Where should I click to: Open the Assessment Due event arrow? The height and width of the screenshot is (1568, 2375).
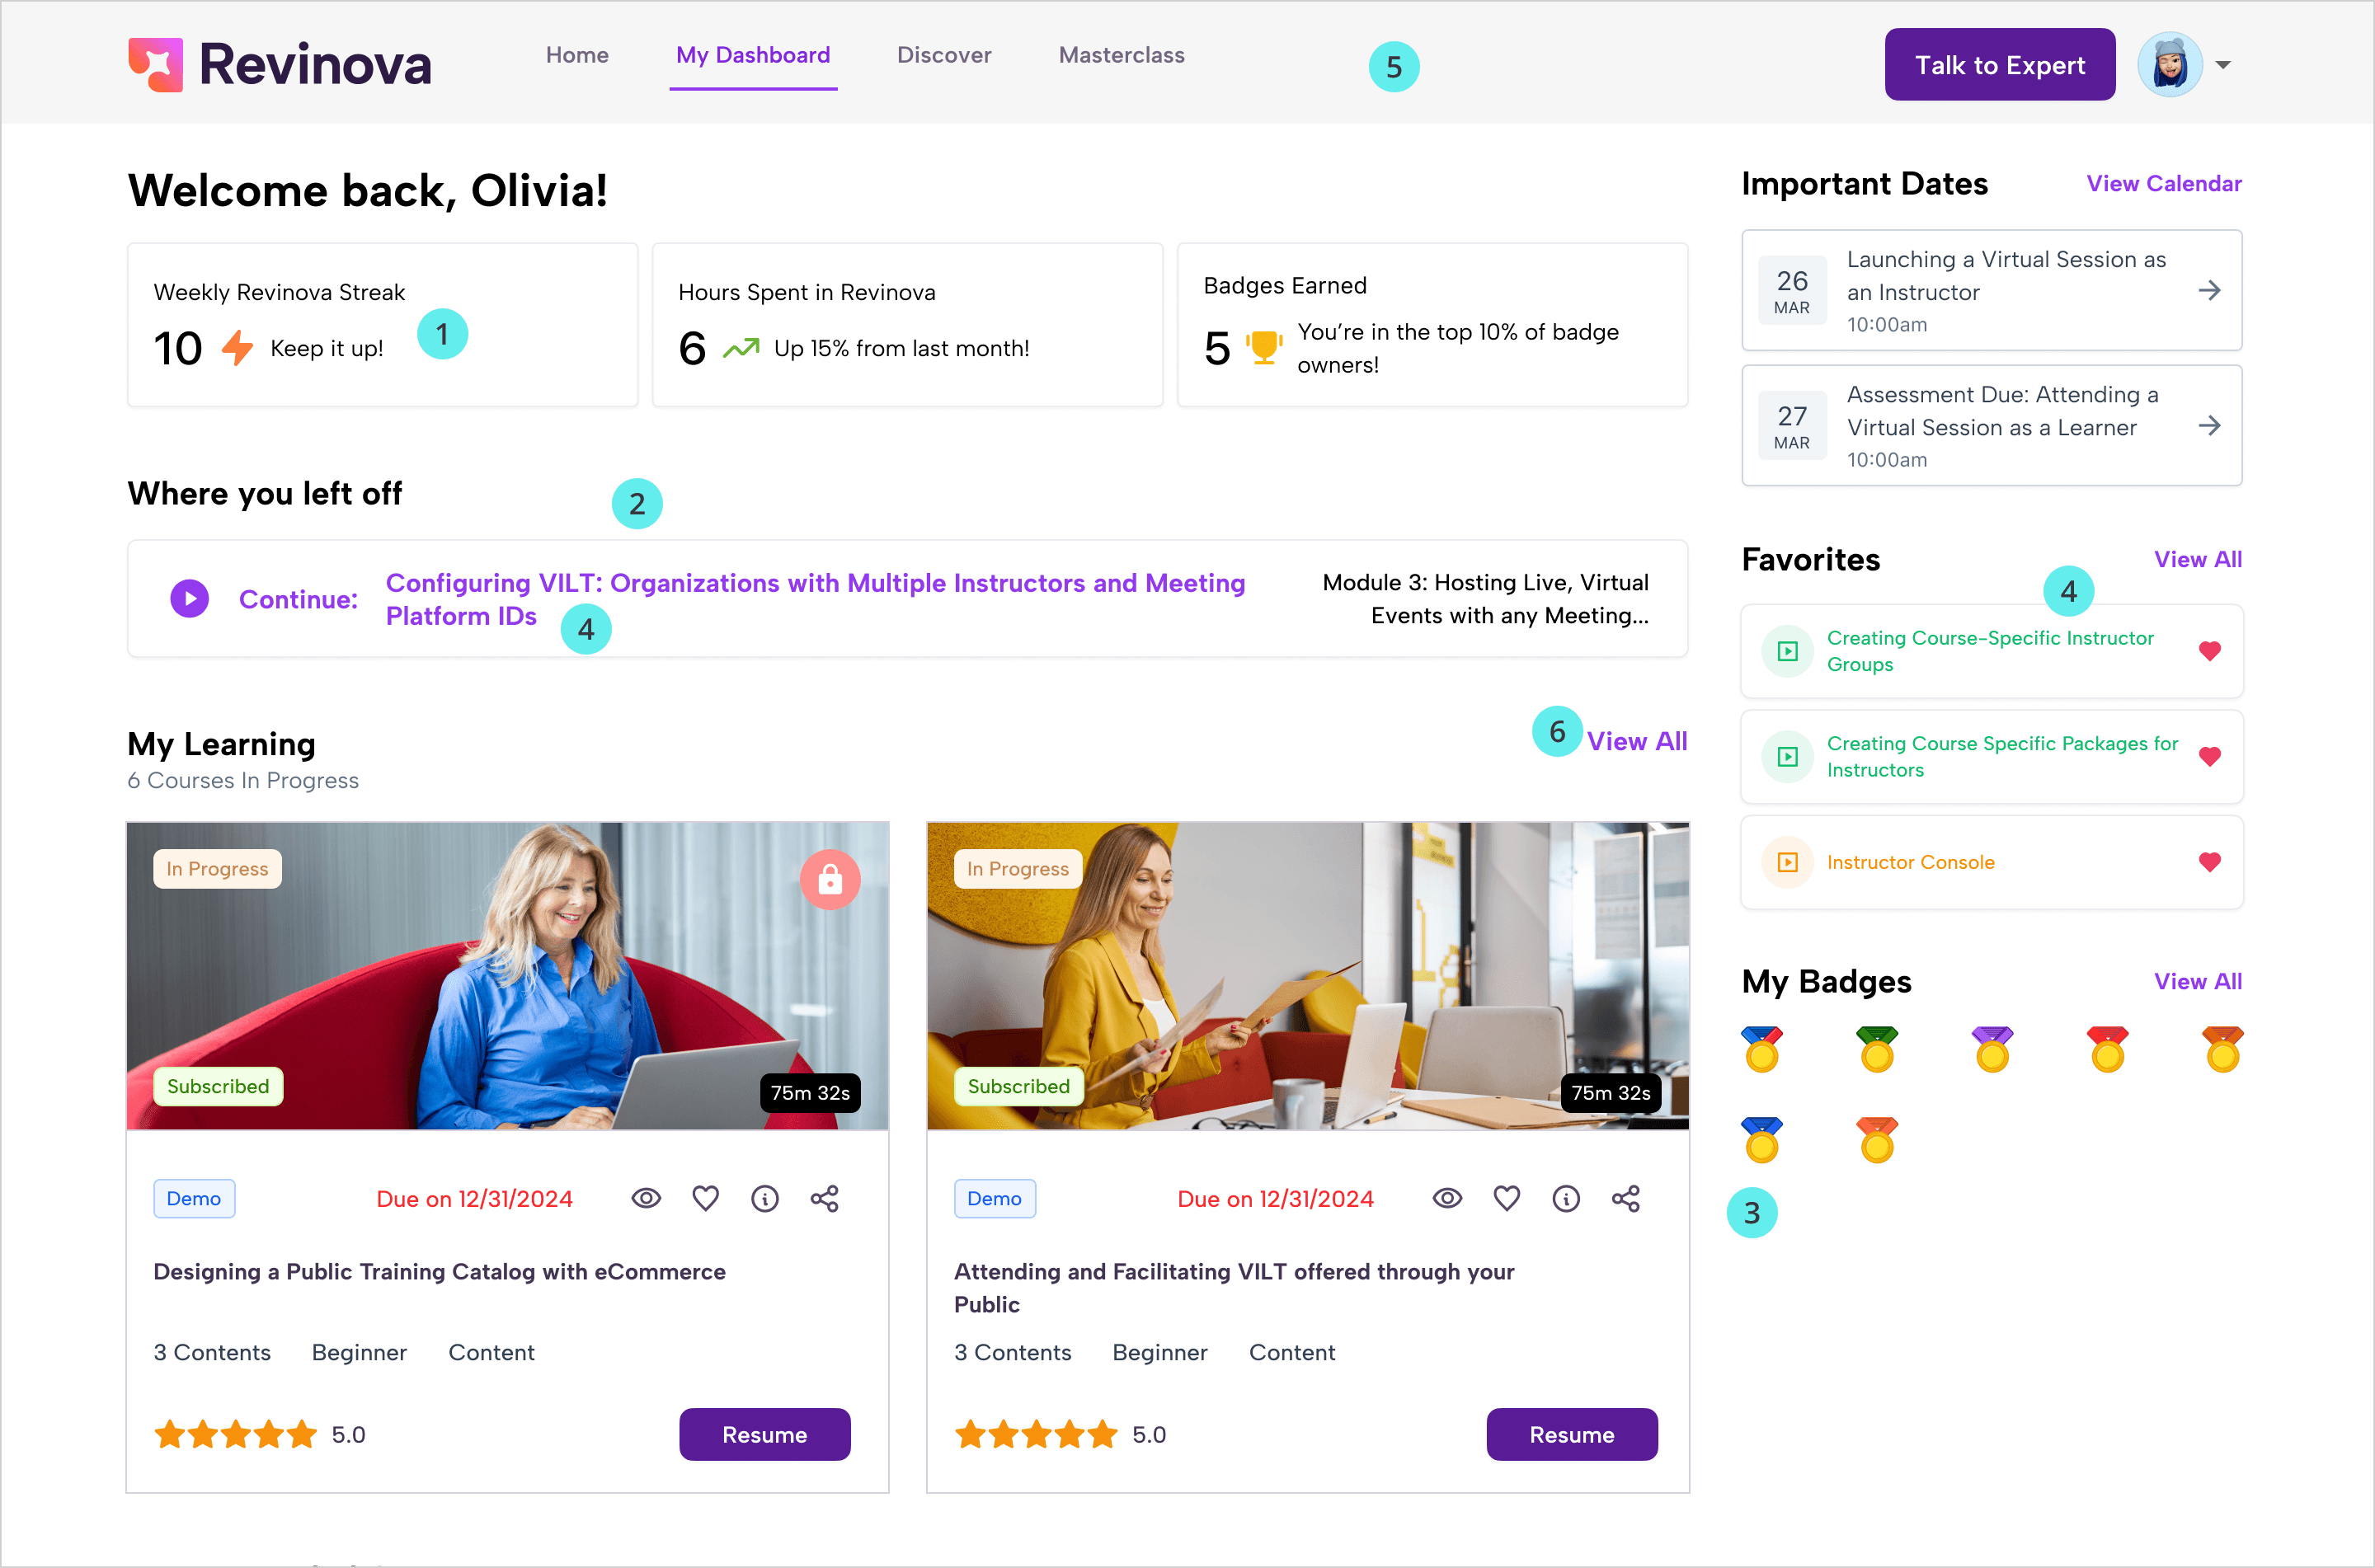pos(2209,426)
